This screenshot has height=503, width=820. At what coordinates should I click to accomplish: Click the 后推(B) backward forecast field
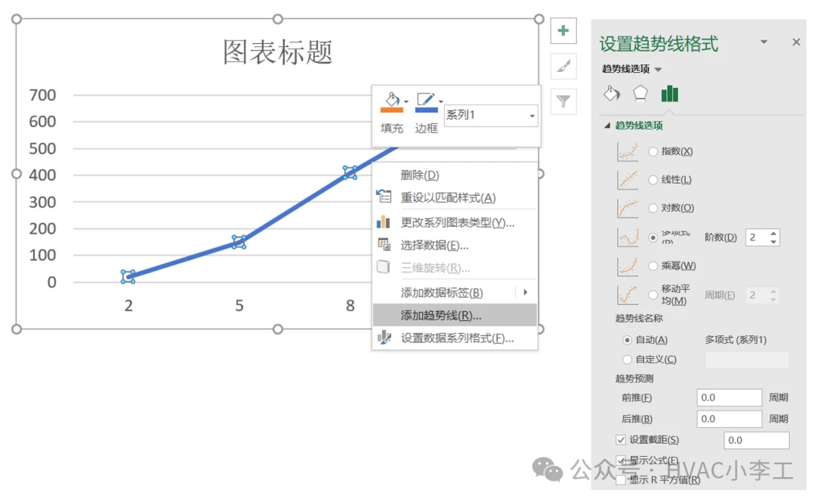click(x=729, y=419)
